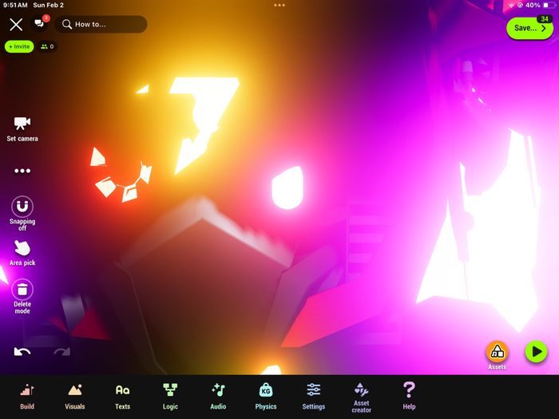Open the Build tab
The width and height of the screenshot is (559, 419).
[27, 397]
